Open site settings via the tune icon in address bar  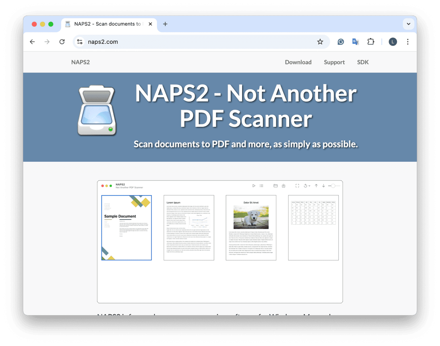pos(79,42)
